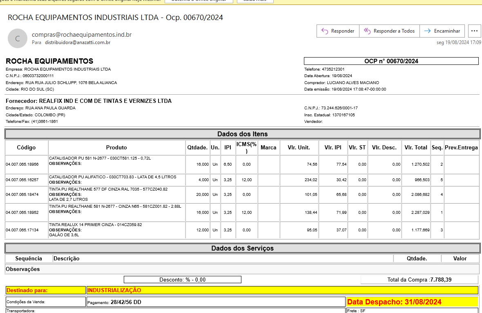Click the OCP n° 00670/2024 box
Image resolution: width=482 pixels, height=313 pixels.
391,61
